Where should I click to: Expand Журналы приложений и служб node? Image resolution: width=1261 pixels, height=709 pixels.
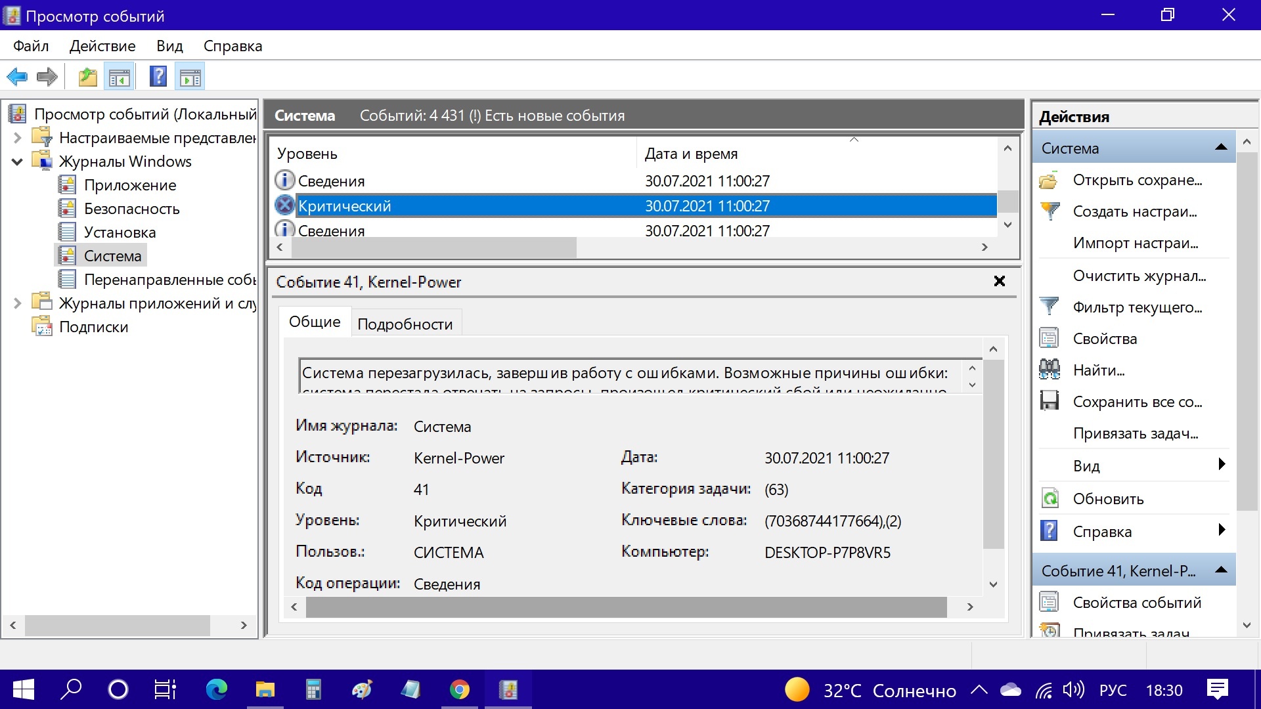click(x=18, y=303)
